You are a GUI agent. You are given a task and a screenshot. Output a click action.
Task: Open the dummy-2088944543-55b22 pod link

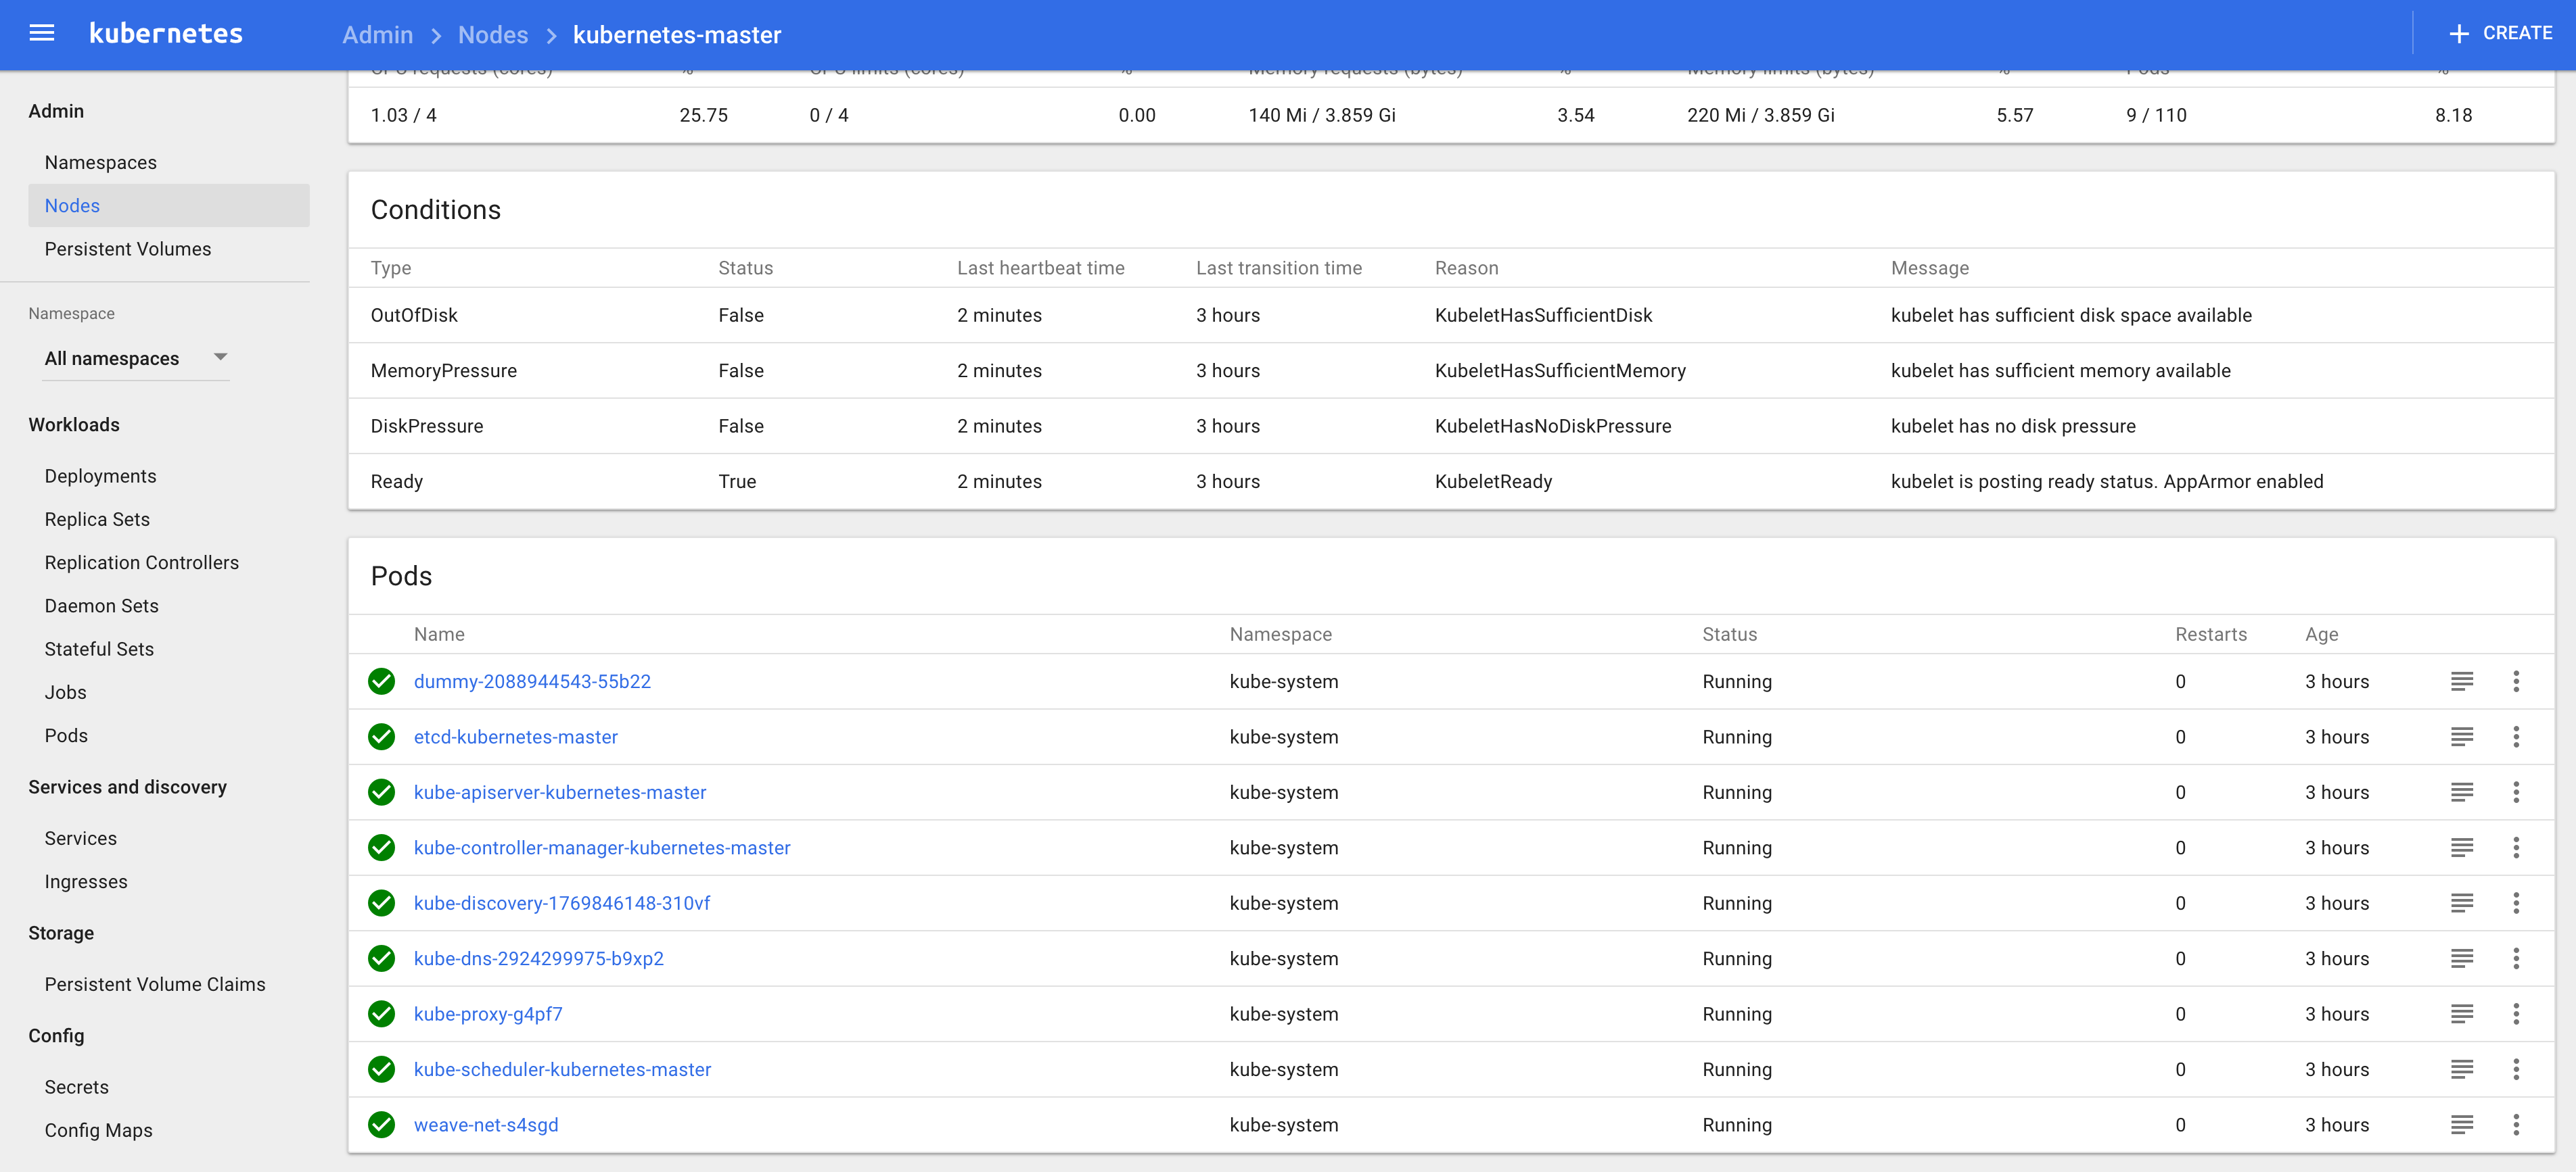(532, 681)
